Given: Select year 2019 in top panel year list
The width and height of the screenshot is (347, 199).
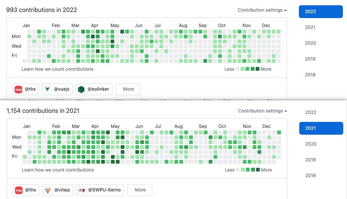Looking at the screenshot, I should click(x=310, y=59).
